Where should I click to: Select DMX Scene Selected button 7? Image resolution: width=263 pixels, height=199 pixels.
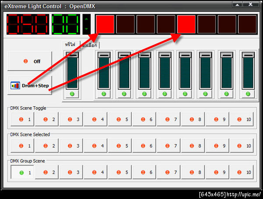click(169, 146)
